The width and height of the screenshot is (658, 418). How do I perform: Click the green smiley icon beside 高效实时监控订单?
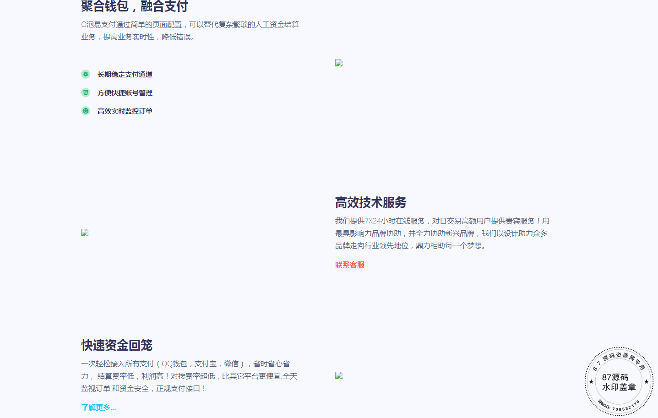(86, 111)
